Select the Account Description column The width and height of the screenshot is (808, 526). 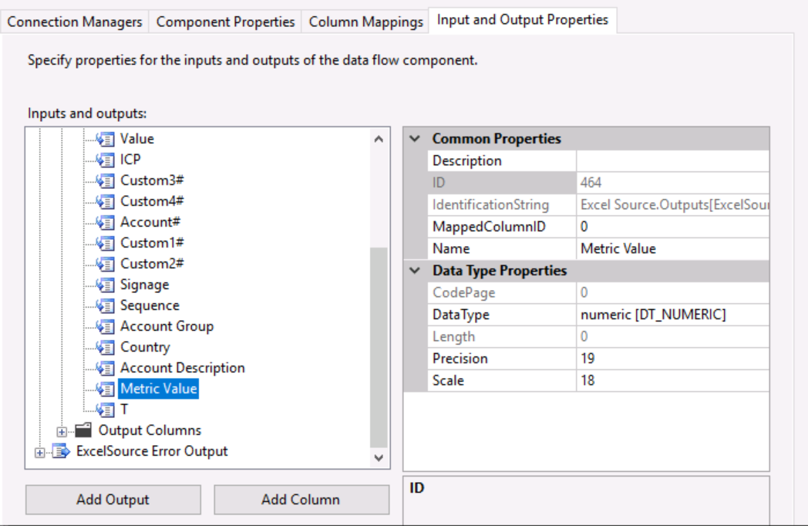(x=182, y=368)
